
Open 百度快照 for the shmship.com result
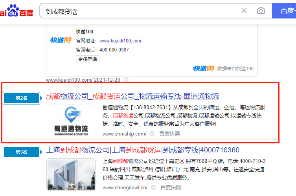[169, 134]
